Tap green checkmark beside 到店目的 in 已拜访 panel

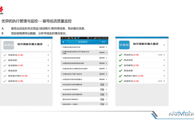[x=120, y=60]
